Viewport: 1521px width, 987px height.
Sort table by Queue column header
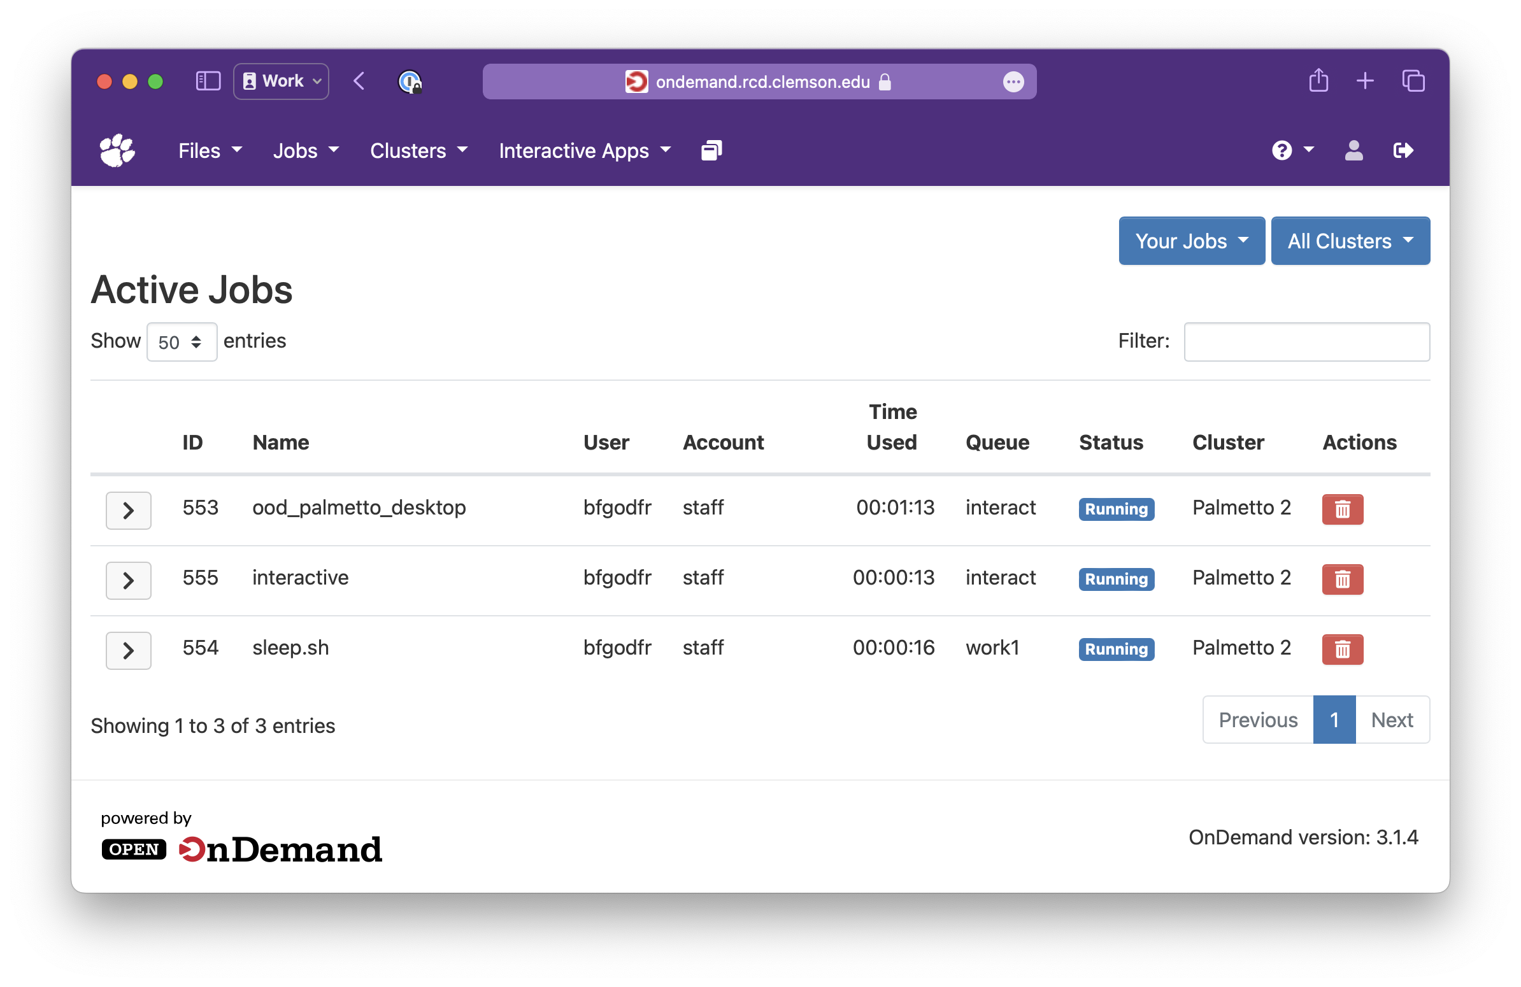pos(997,443)
